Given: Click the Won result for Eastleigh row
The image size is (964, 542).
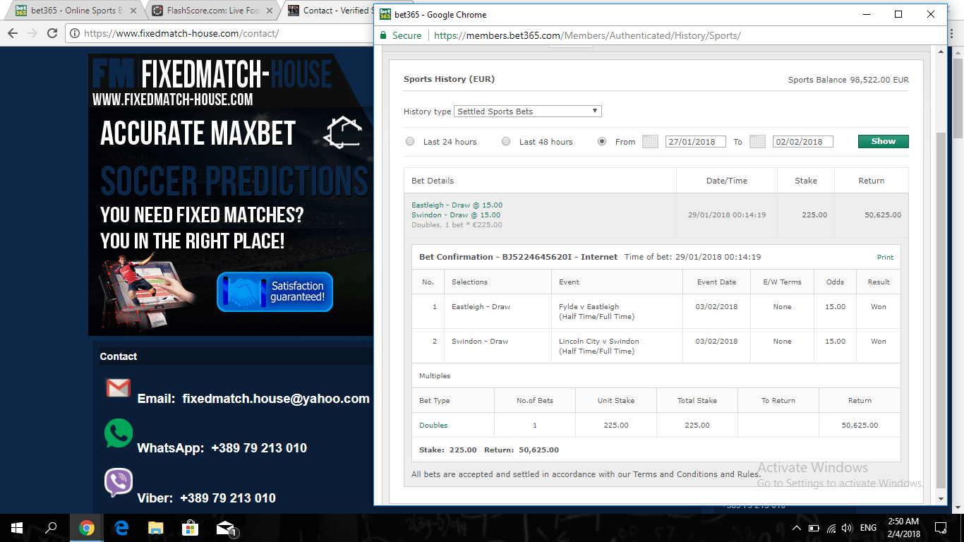Looking at the screenshot, I should [879, 307].
